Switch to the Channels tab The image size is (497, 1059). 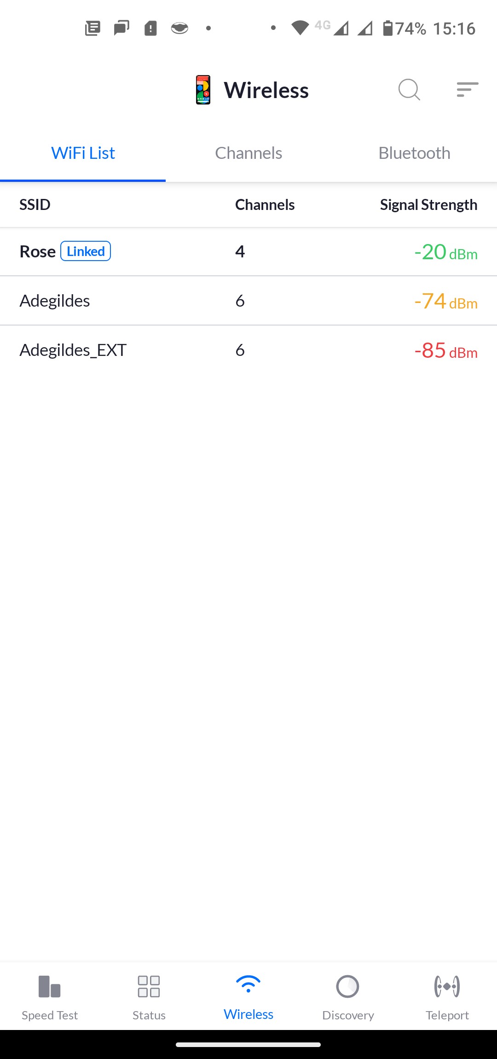click(248, 153)
